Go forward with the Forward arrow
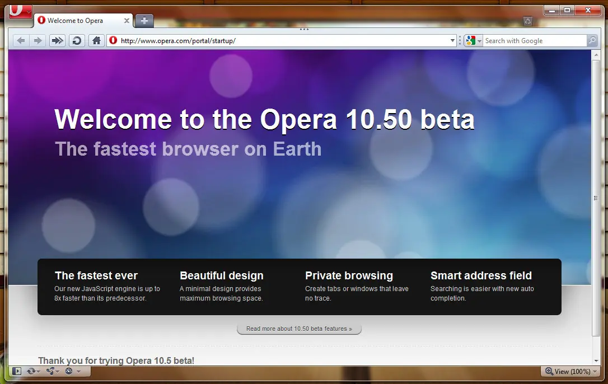This screenshot has height=384, width=608. (x=38, y=41)
